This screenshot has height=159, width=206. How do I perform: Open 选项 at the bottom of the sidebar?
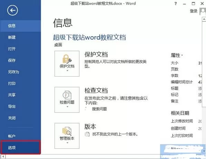[20, 148]
